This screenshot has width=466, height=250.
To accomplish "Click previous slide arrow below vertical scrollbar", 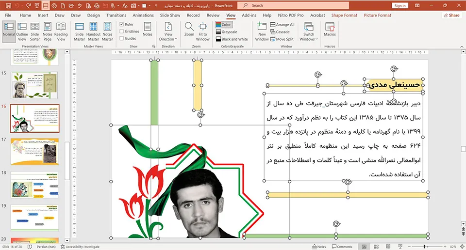I will [463, 229].
